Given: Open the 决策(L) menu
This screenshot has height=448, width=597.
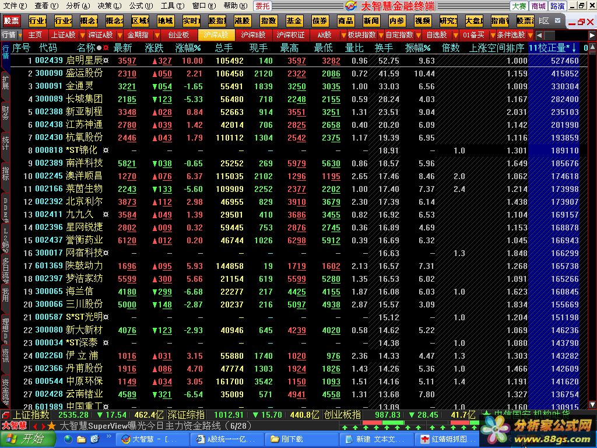Looking at the screenshot, I should pyautogui.click(x=110, y=6).
